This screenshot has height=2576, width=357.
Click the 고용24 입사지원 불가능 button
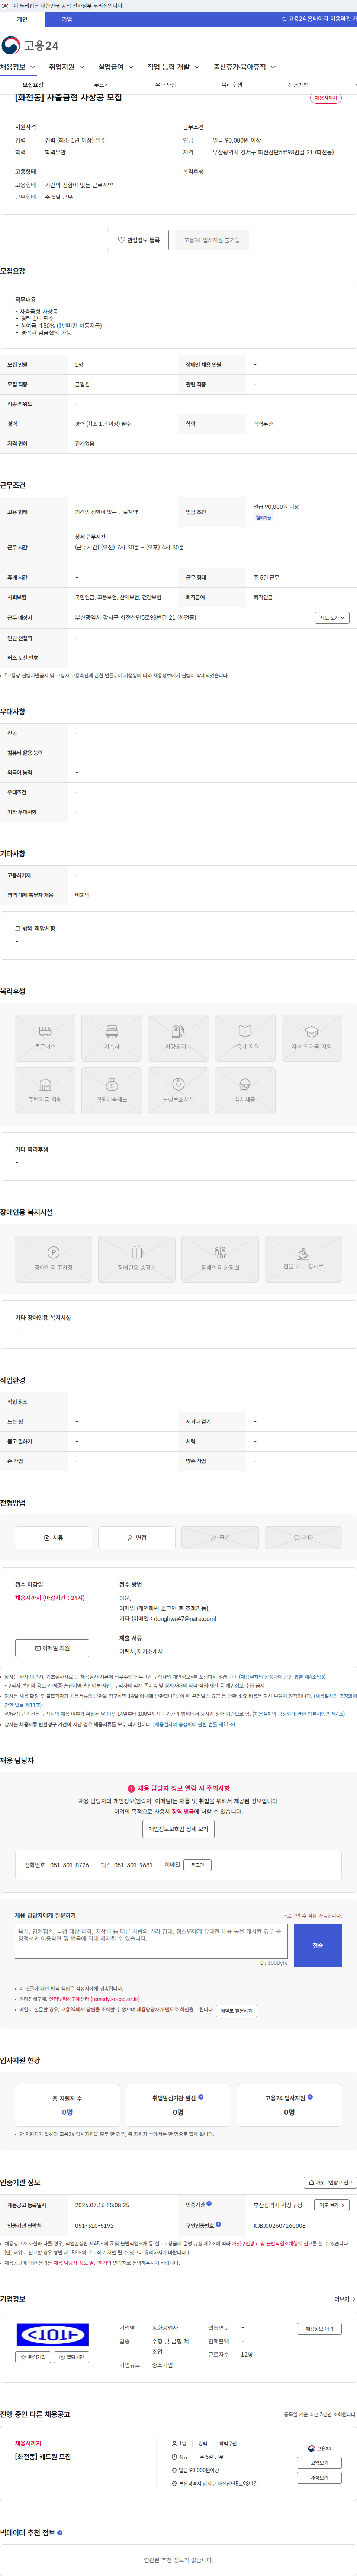pos(212,240)
